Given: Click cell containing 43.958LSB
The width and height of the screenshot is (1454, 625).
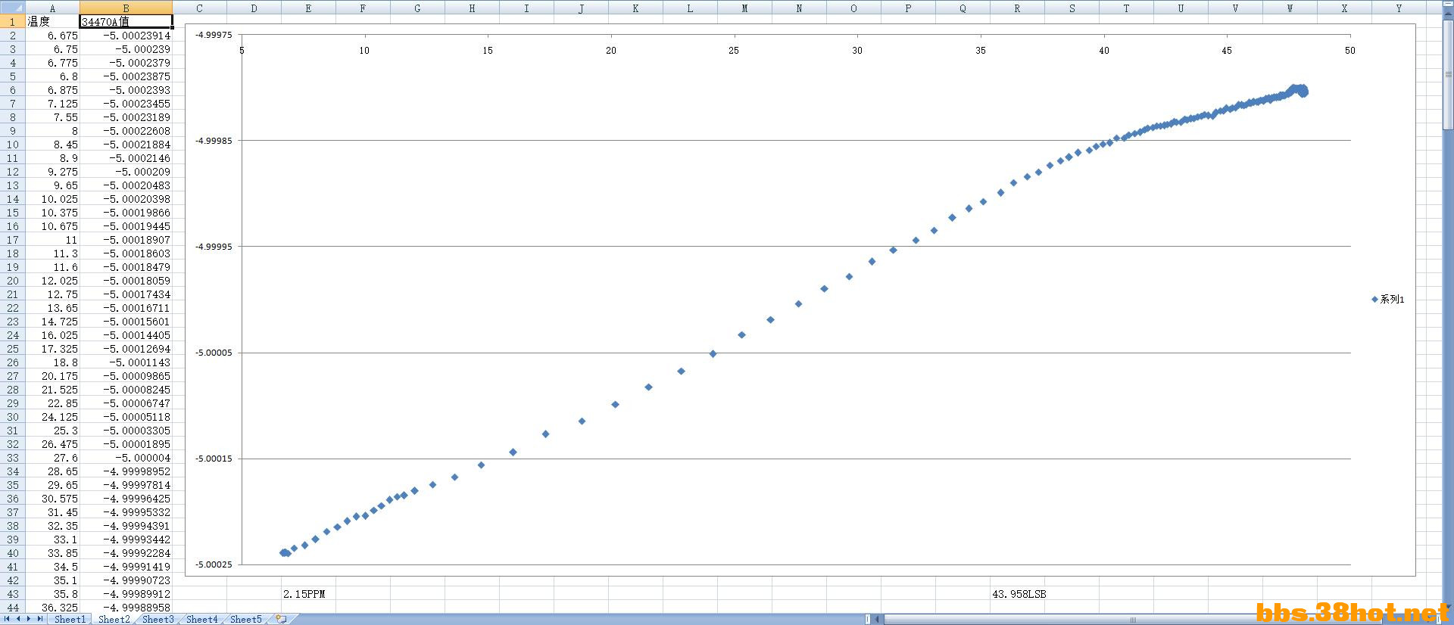Looking at the screenshot, I should pyautogui.click(x=1017, y=594).
